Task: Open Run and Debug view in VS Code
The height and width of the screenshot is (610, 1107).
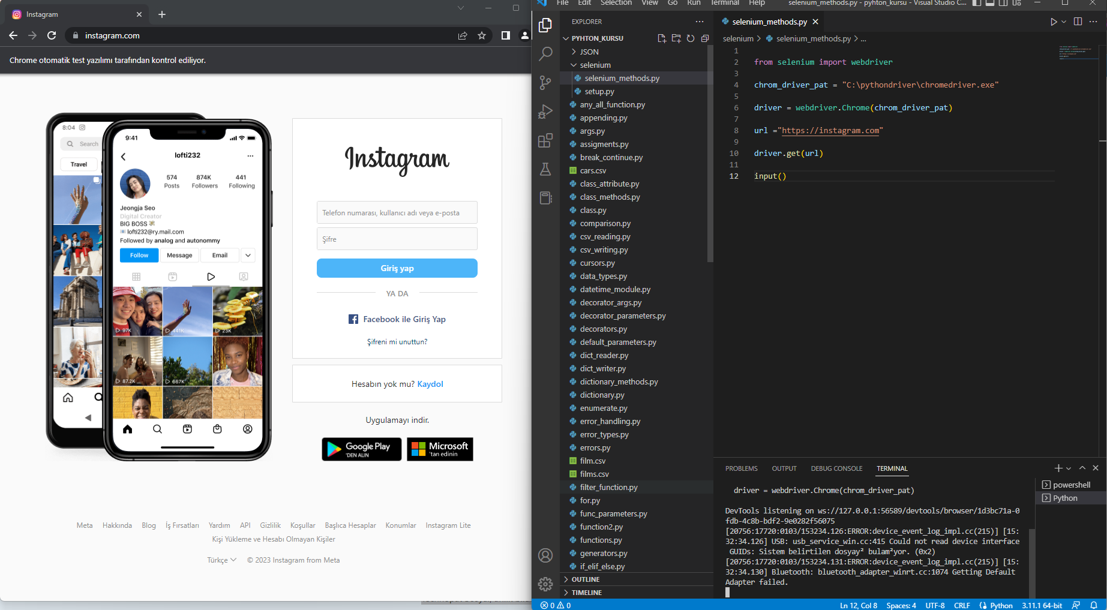Action: click(545, 112)
